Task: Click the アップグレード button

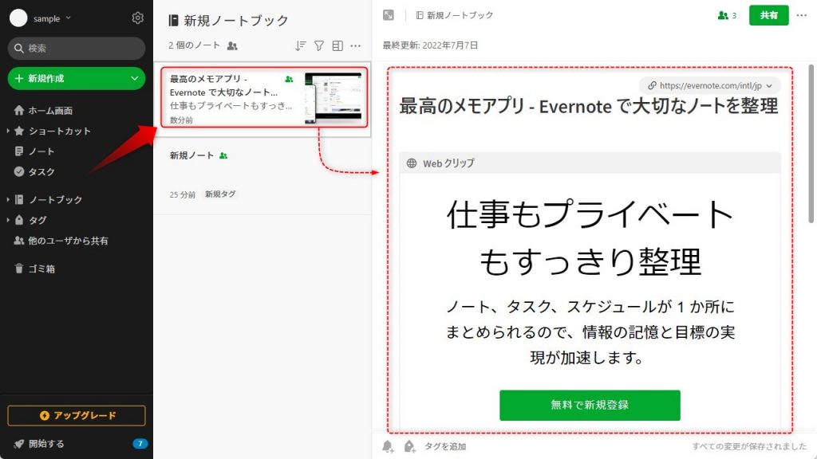Action: pos(76,416)
